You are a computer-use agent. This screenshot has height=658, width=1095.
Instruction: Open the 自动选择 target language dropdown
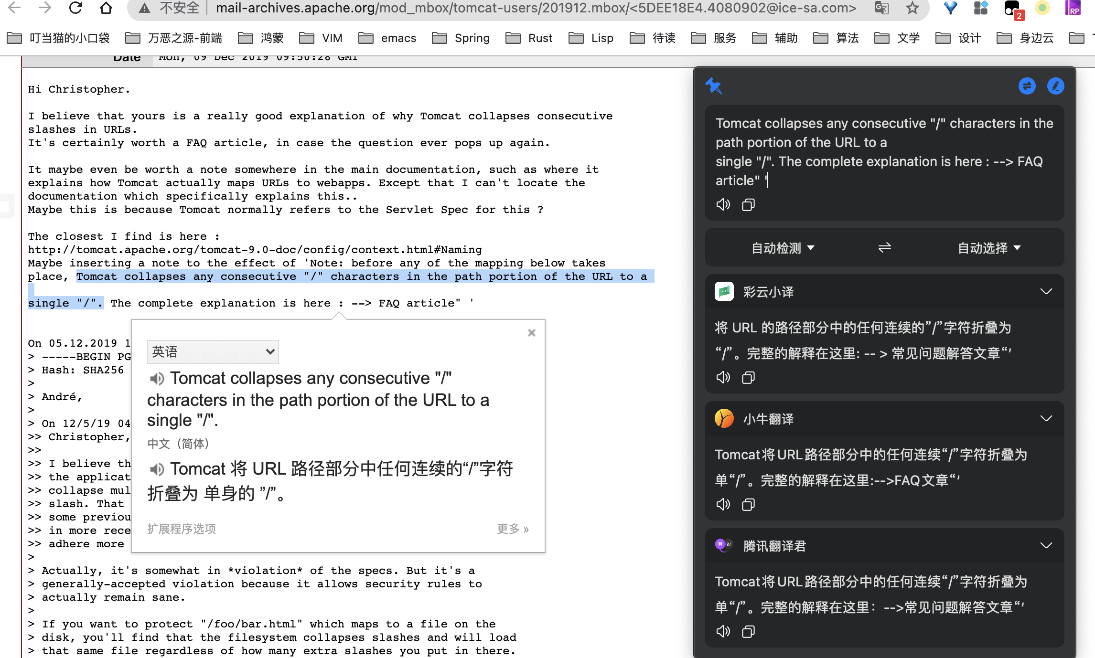coord(989,248)
